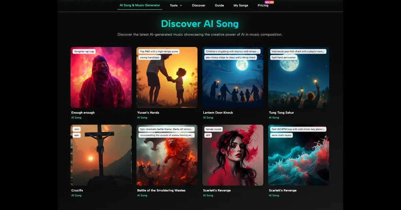Viewport: 401px width, 210px height.
Task: Select the 'eerie violin layers' tag
Action: pos(281,135)
